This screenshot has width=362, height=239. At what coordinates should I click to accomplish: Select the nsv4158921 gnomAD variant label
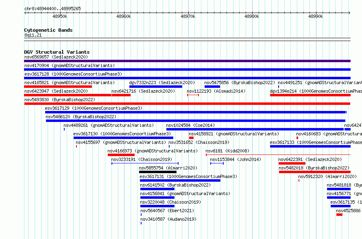point(234,134)
